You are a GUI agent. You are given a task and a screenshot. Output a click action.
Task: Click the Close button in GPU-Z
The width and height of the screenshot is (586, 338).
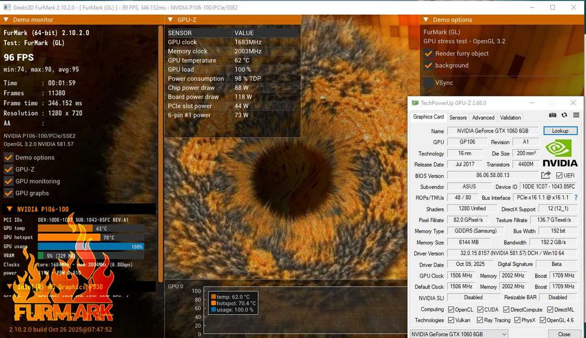coord(564,334)
